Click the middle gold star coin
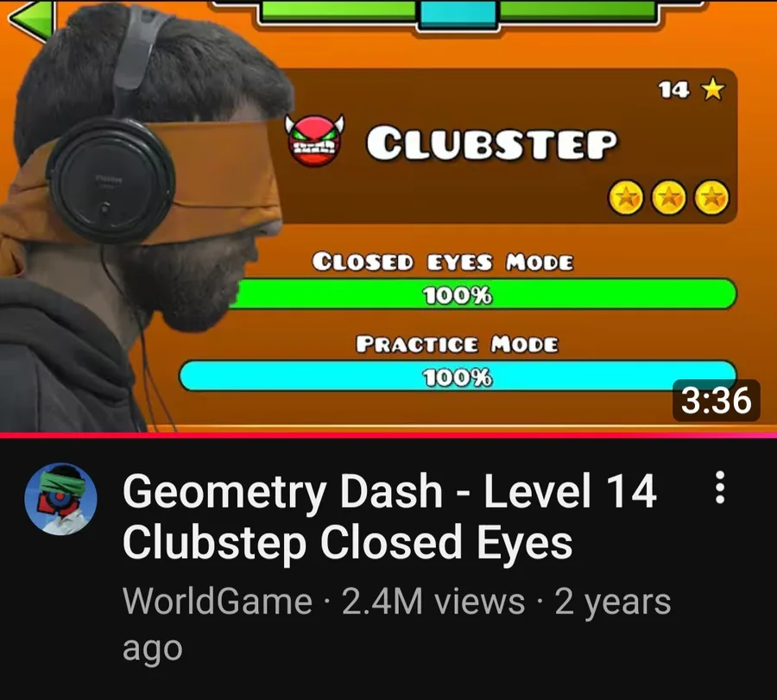The height and width of the screenshot is (700, 777). pos(669,198)
